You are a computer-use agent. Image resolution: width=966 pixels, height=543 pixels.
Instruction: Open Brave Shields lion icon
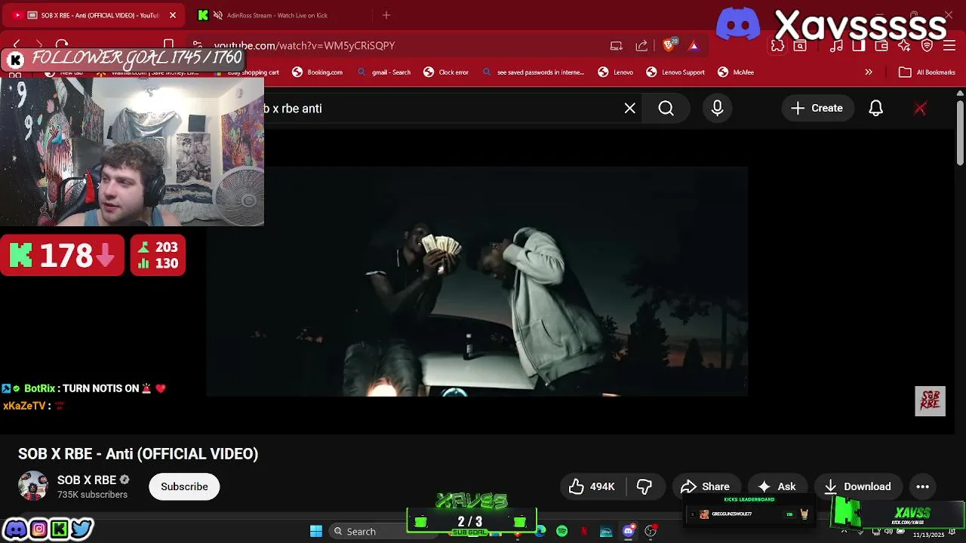tap(669, 45)
